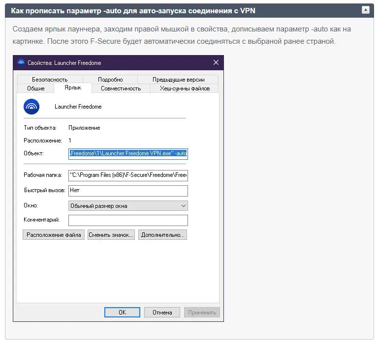Confirm with the OK button
The width and height of the screenshot is (377, 343).
click(x=122, y=312)
